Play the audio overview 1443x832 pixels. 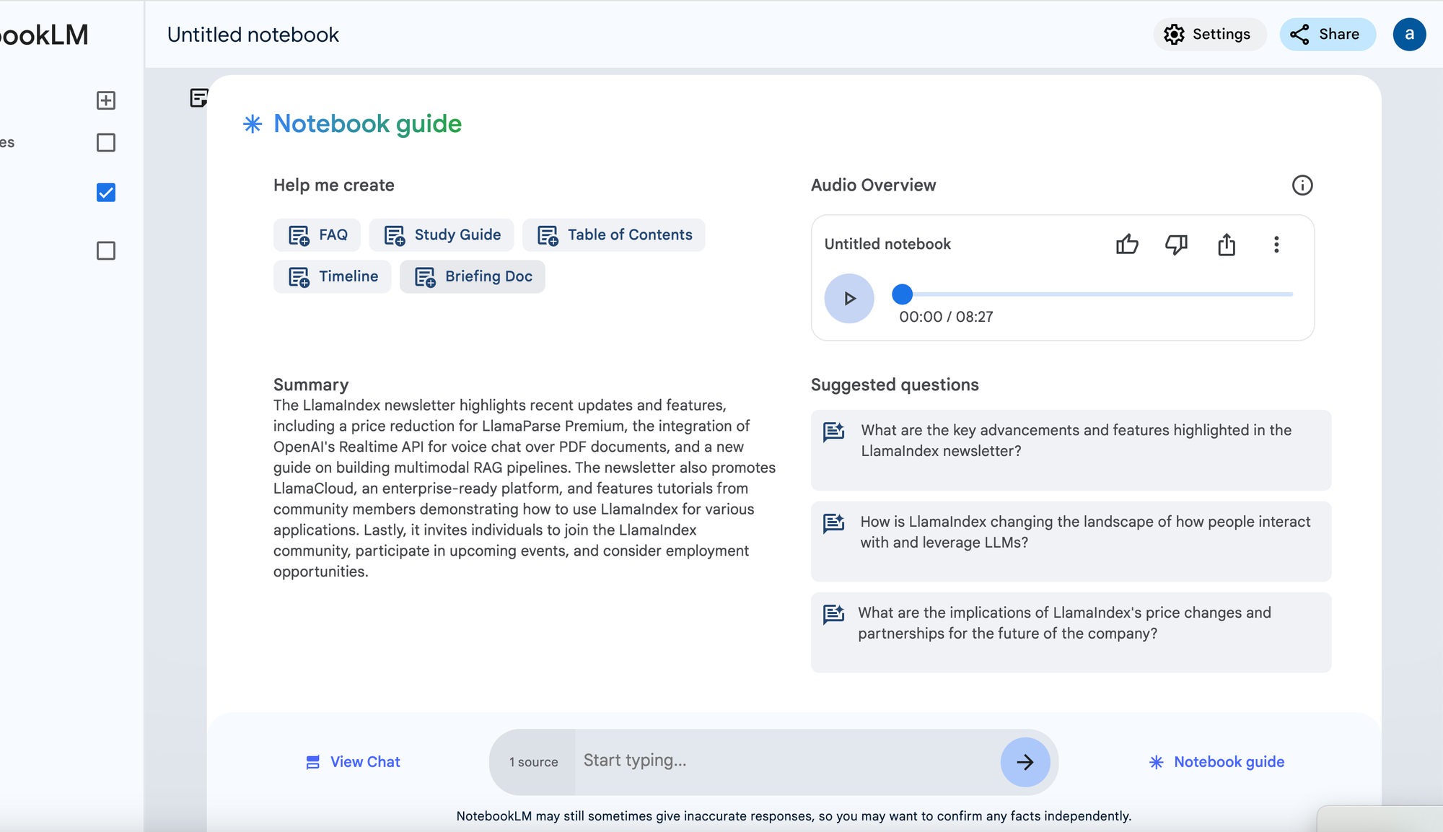click(849, 299)
